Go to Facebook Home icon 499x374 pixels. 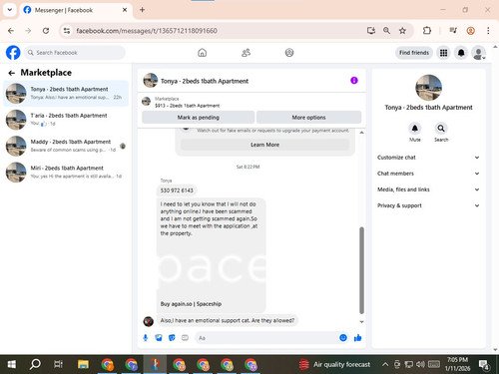202,53
